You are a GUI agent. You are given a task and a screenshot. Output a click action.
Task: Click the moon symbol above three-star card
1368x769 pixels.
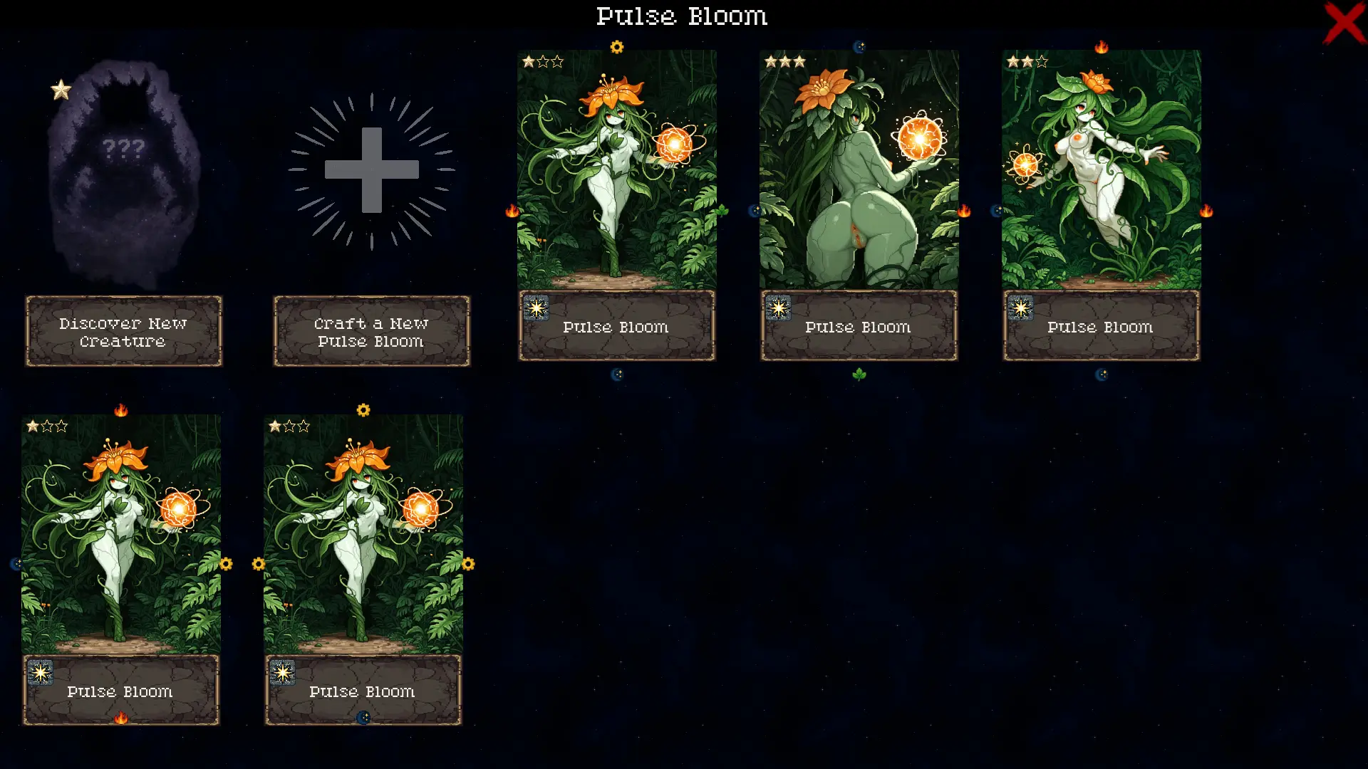859,47
